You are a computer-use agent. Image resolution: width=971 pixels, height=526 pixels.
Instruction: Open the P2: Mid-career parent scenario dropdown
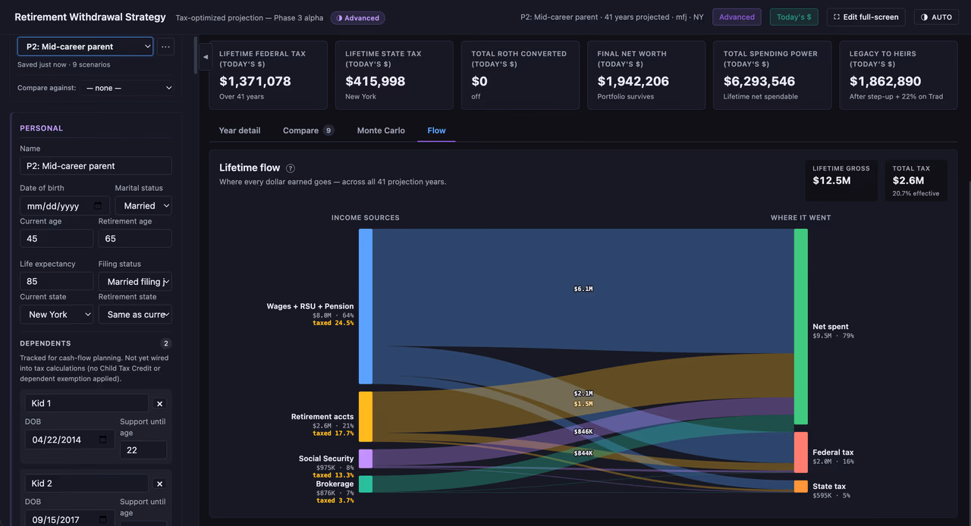(x=85, y=47)
